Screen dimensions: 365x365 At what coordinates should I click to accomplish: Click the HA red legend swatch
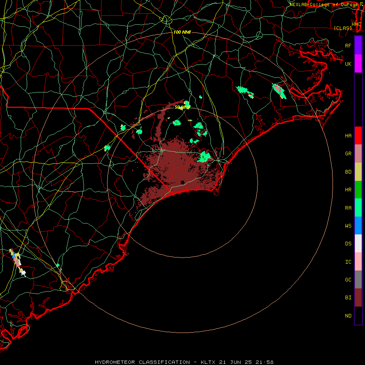coord(358,135)
